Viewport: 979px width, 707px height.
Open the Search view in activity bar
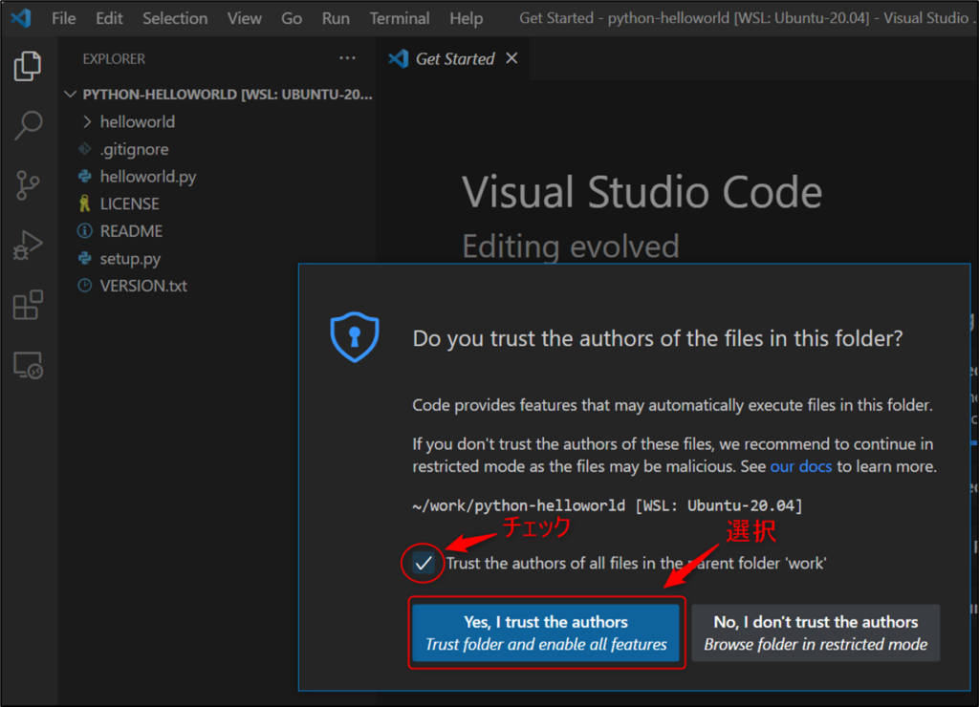pyautogui.click(x=28, y=125)
